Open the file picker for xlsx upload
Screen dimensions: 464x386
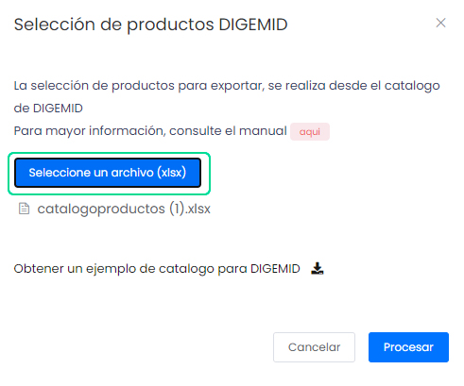coord(108,173)
